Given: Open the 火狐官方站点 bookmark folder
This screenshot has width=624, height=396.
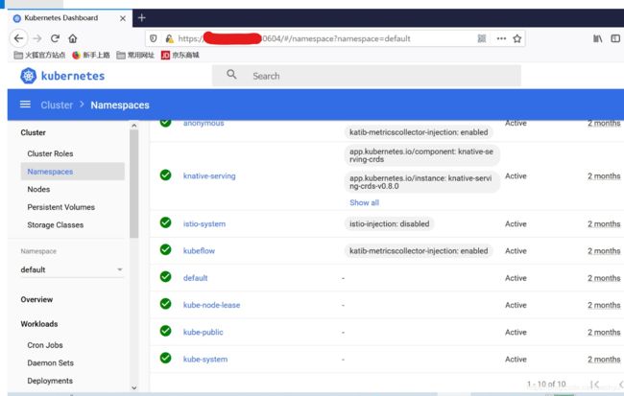Looking at the screenshot, I should pyautogui.click(x=39, y=55).
